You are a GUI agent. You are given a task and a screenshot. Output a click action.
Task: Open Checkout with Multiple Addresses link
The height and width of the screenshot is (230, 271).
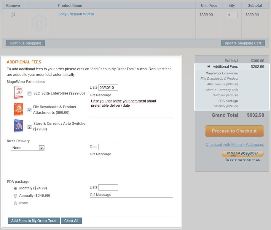pos(235,144)
